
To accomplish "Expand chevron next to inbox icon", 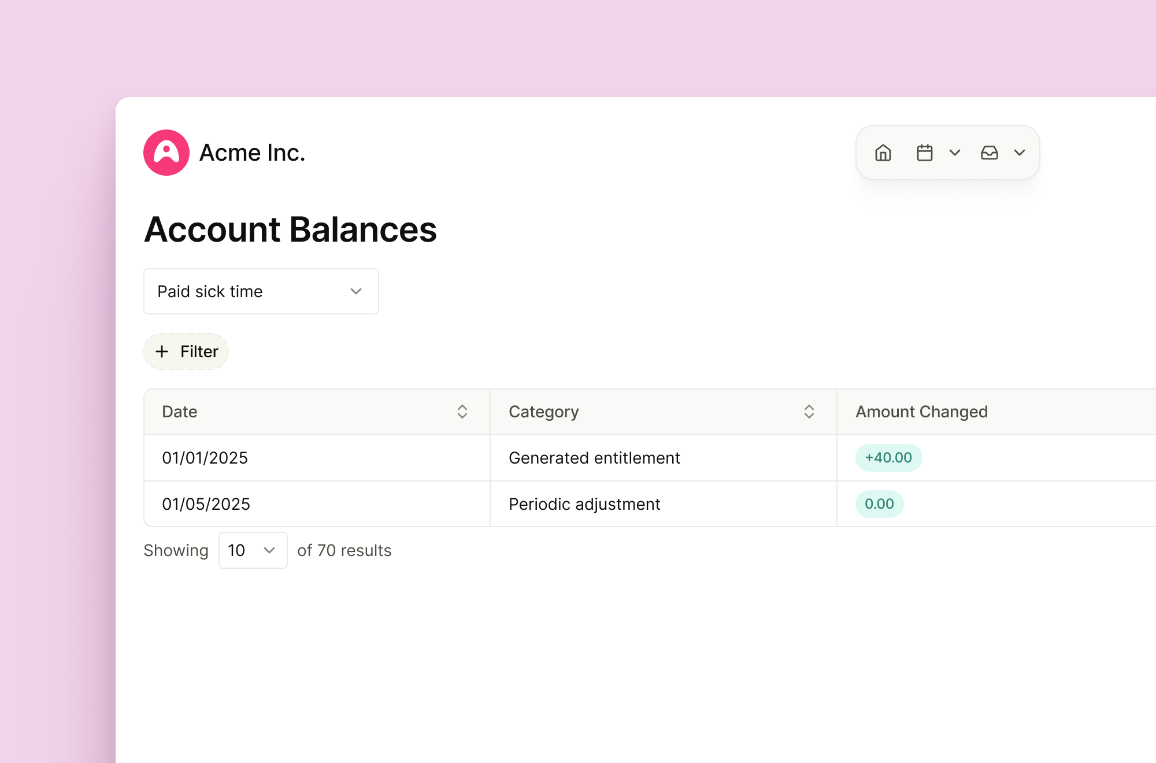I will coord(1020,153).
